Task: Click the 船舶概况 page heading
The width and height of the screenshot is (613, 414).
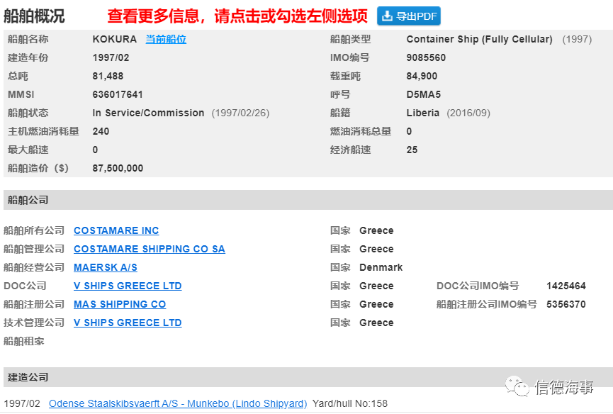Action: [35, 16]
